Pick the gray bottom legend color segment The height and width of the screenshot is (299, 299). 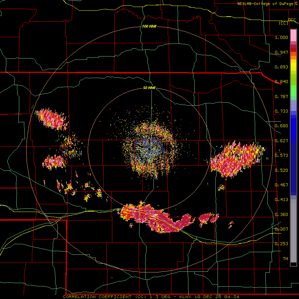[x=293, y=231]
